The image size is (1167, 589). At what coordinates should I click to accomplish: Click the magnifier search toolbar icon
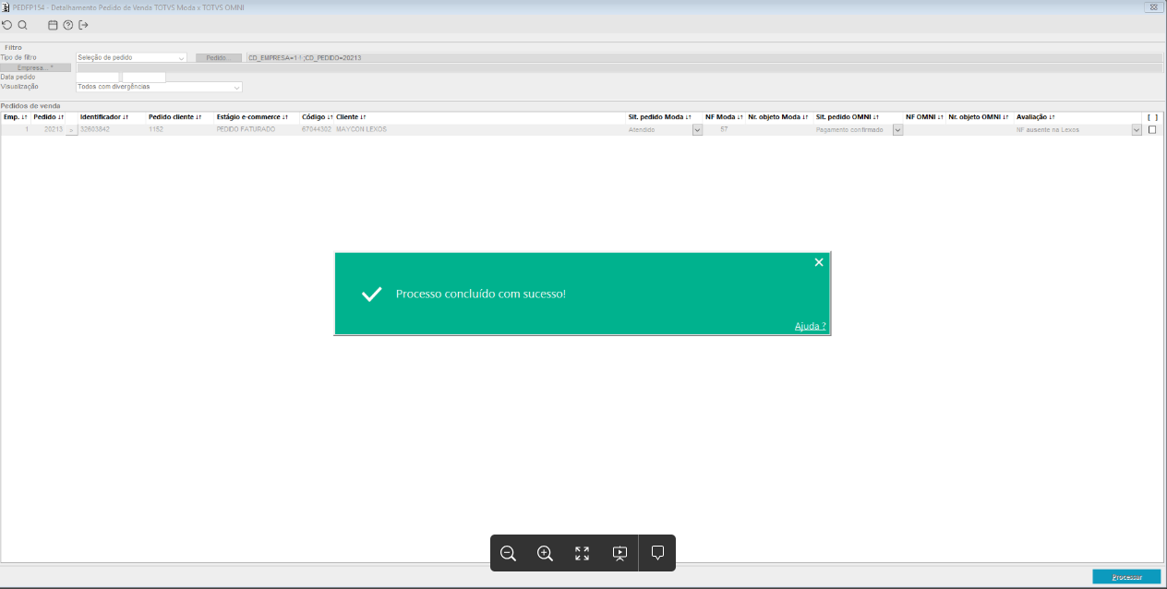coord(22,25)
